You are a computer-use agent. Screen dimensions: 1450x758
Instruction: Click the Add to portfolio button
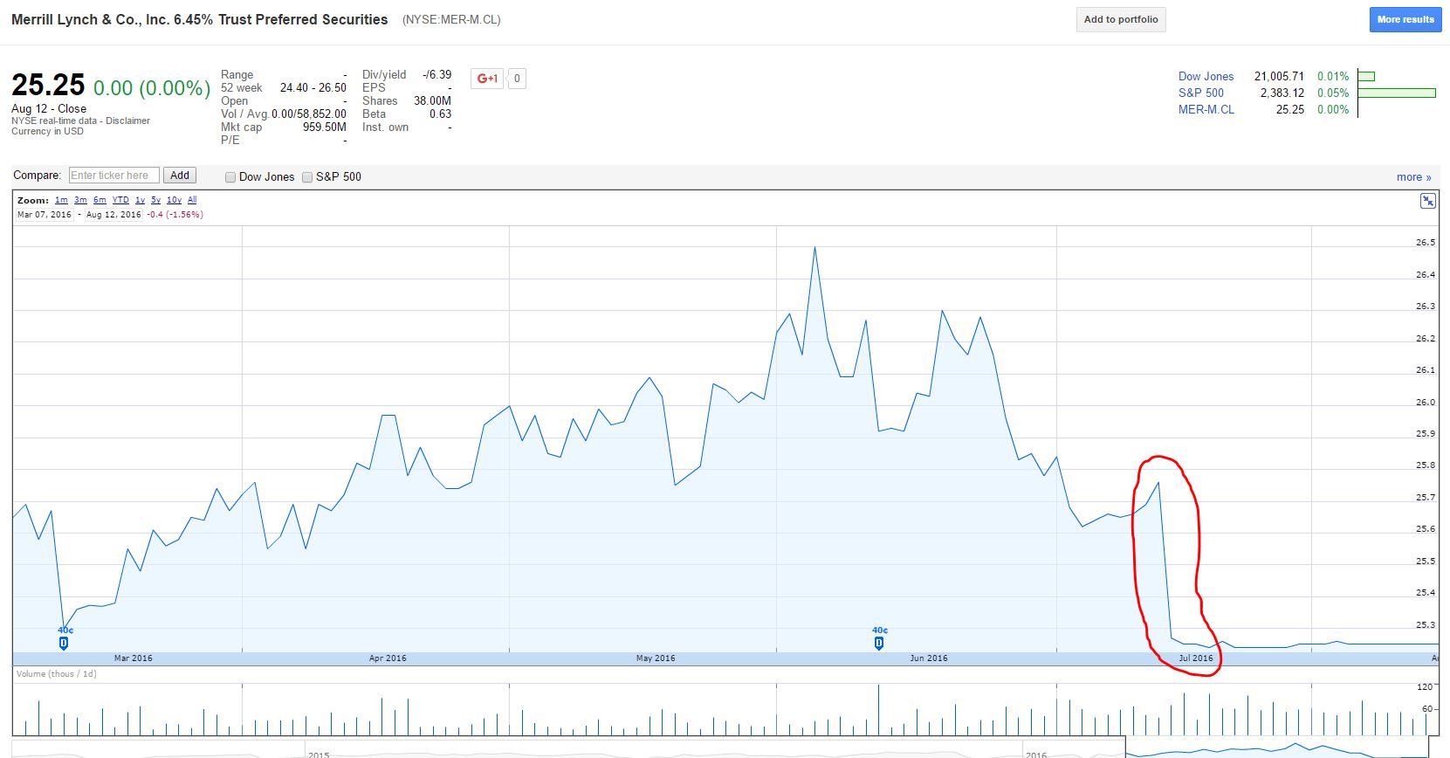[x=1120, y=19]
